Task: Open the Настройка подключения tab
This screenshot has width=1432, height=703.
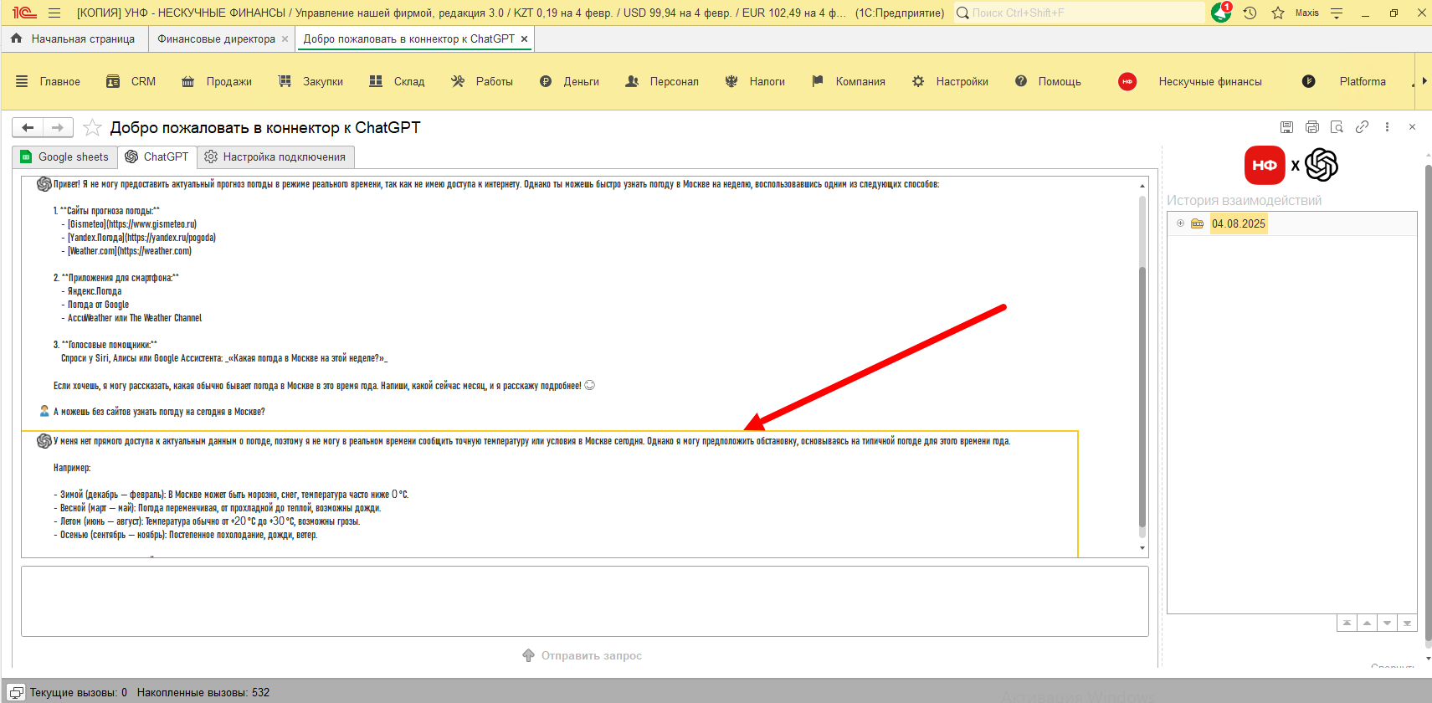Action: (275, 157)
